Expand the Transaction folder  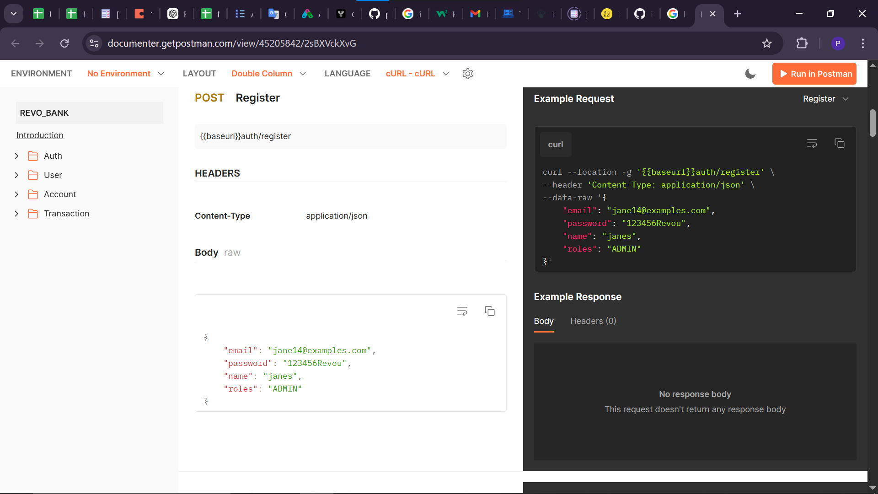(16, 214)
